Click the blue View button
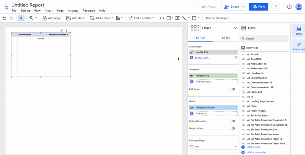305x155 pixels. pos(258,7)
